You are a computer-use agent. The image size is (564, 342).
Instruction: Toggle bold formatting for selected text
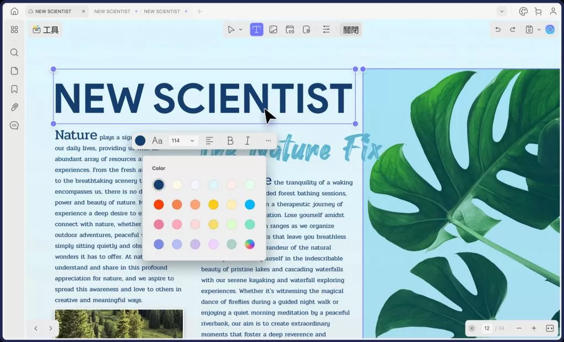pos(230,141)
